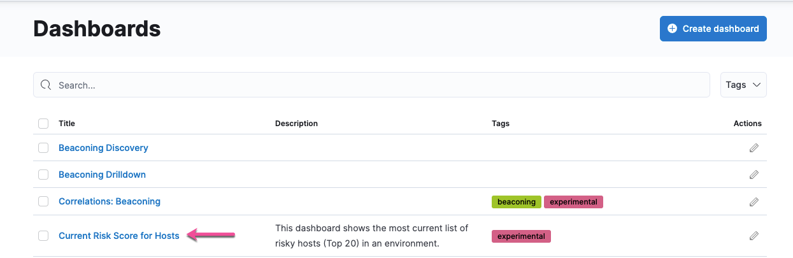Select the Beaconing Drilldown checkbox
This screenshot has width=793, height=258.
[43, 175]
